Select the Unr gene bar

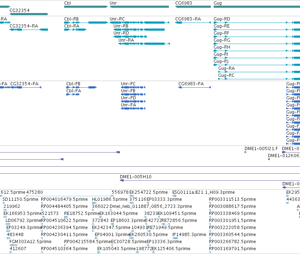coord(139,7)
